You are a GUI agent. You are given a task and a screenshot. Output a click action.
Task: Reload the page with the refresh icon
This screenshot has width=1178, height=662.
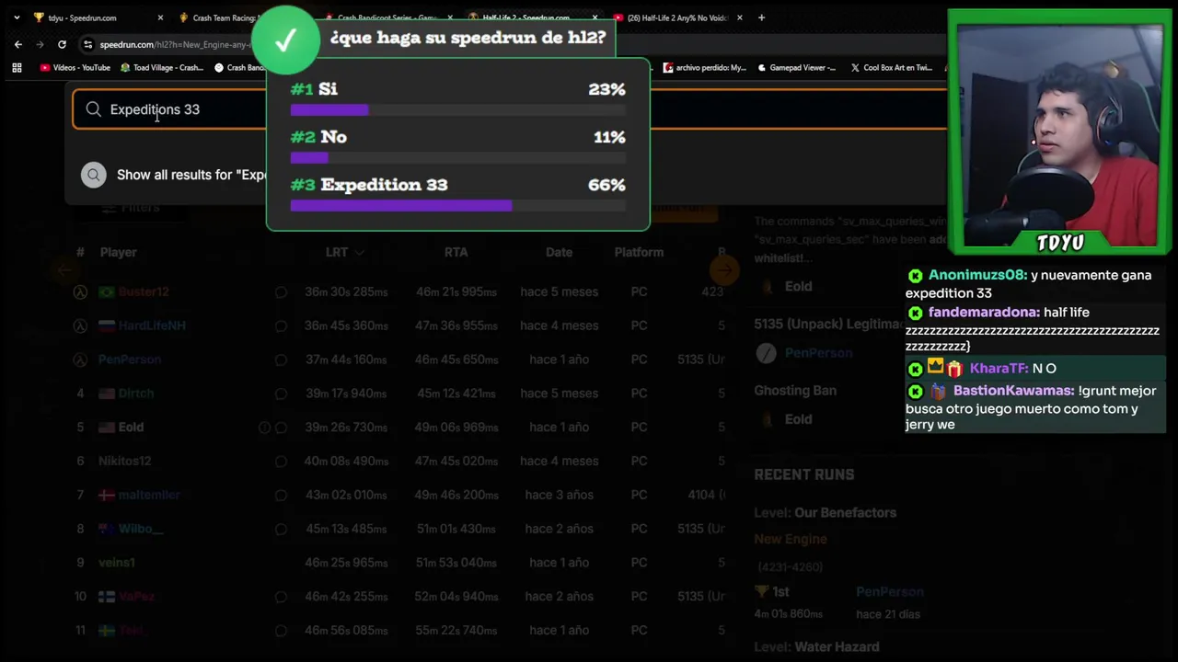coord(62,44)
